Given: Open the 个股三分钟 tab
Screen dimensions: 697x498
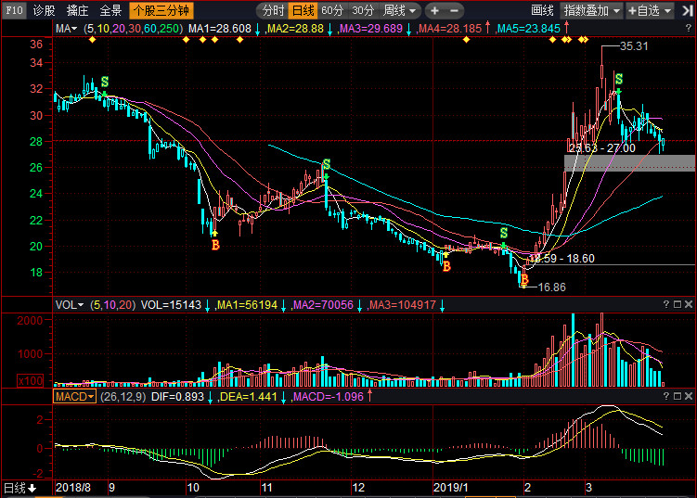Looking at the screenshot, I should [x=161, y=10].
